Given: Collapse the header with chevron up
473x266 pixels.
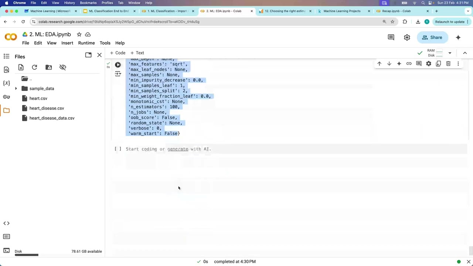Looking at the screenshot, I should [x=465, y=53].
